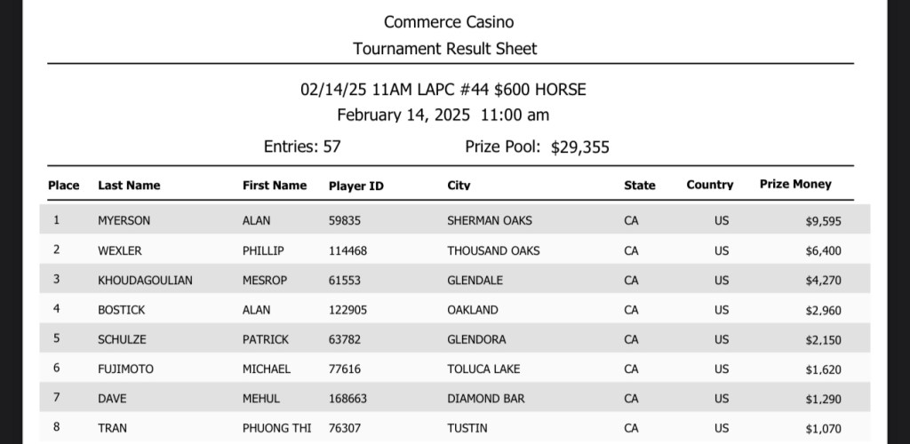Click the February 14, 2025 date line
Screen dimensions: 910x444
(443, 115)
